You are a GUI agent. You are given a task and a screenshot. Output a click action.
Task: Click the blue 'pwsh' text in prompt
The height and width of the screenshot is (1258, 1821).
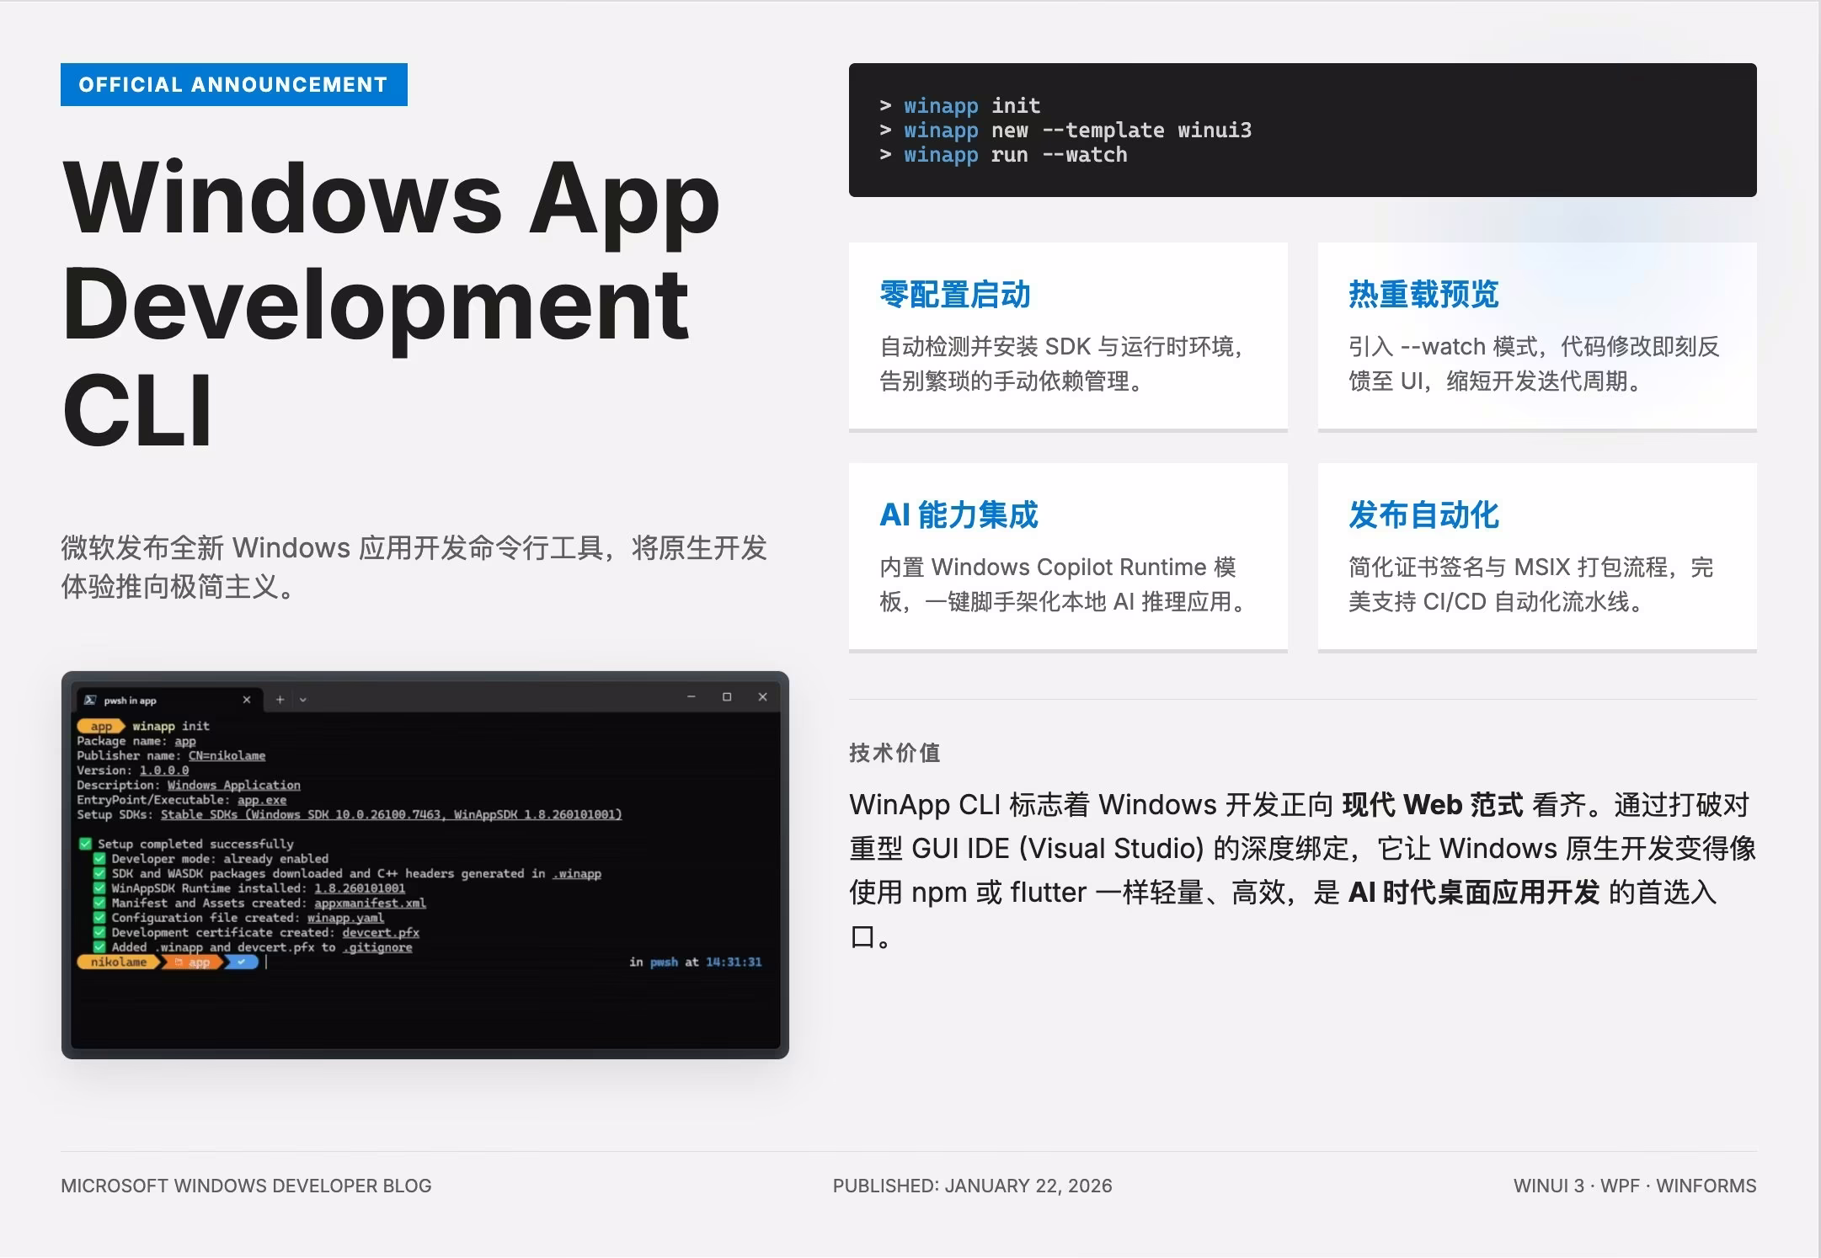coord(664,962)
